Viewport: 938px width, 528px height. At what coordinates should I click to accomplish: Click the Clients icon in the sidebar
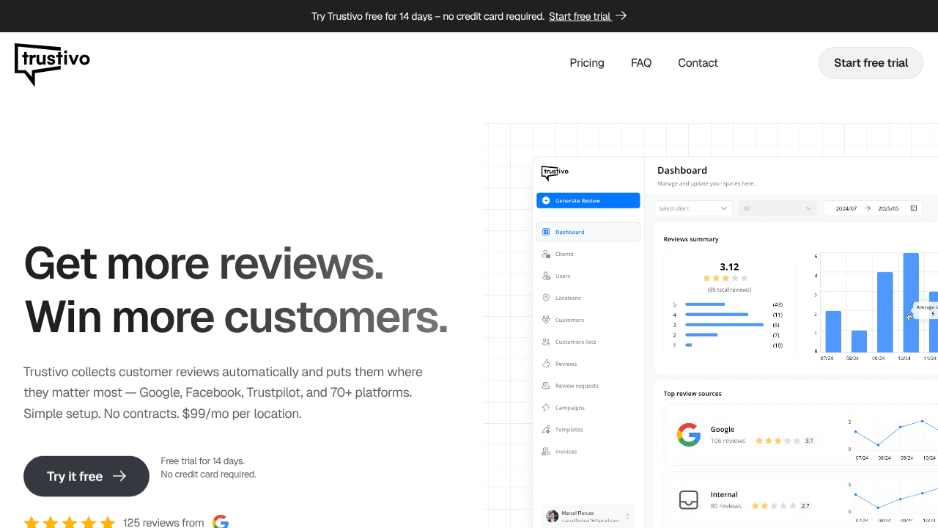coord(546,254)
